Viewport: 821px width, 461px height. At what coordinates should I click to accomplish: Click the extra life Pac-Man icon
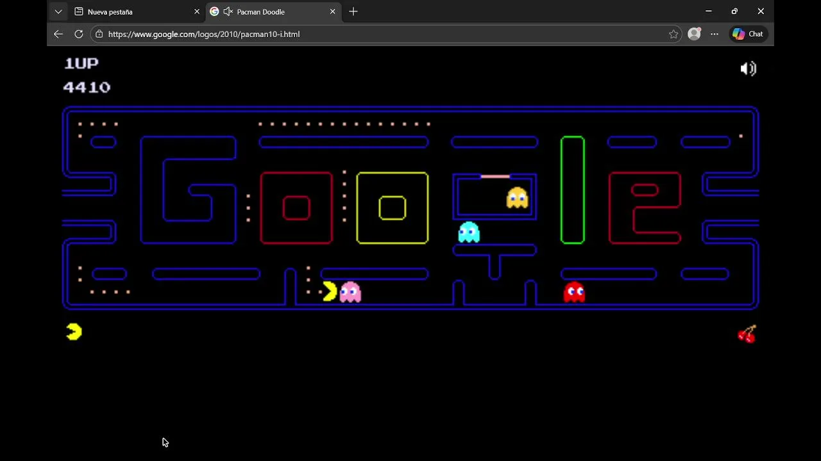74,332
